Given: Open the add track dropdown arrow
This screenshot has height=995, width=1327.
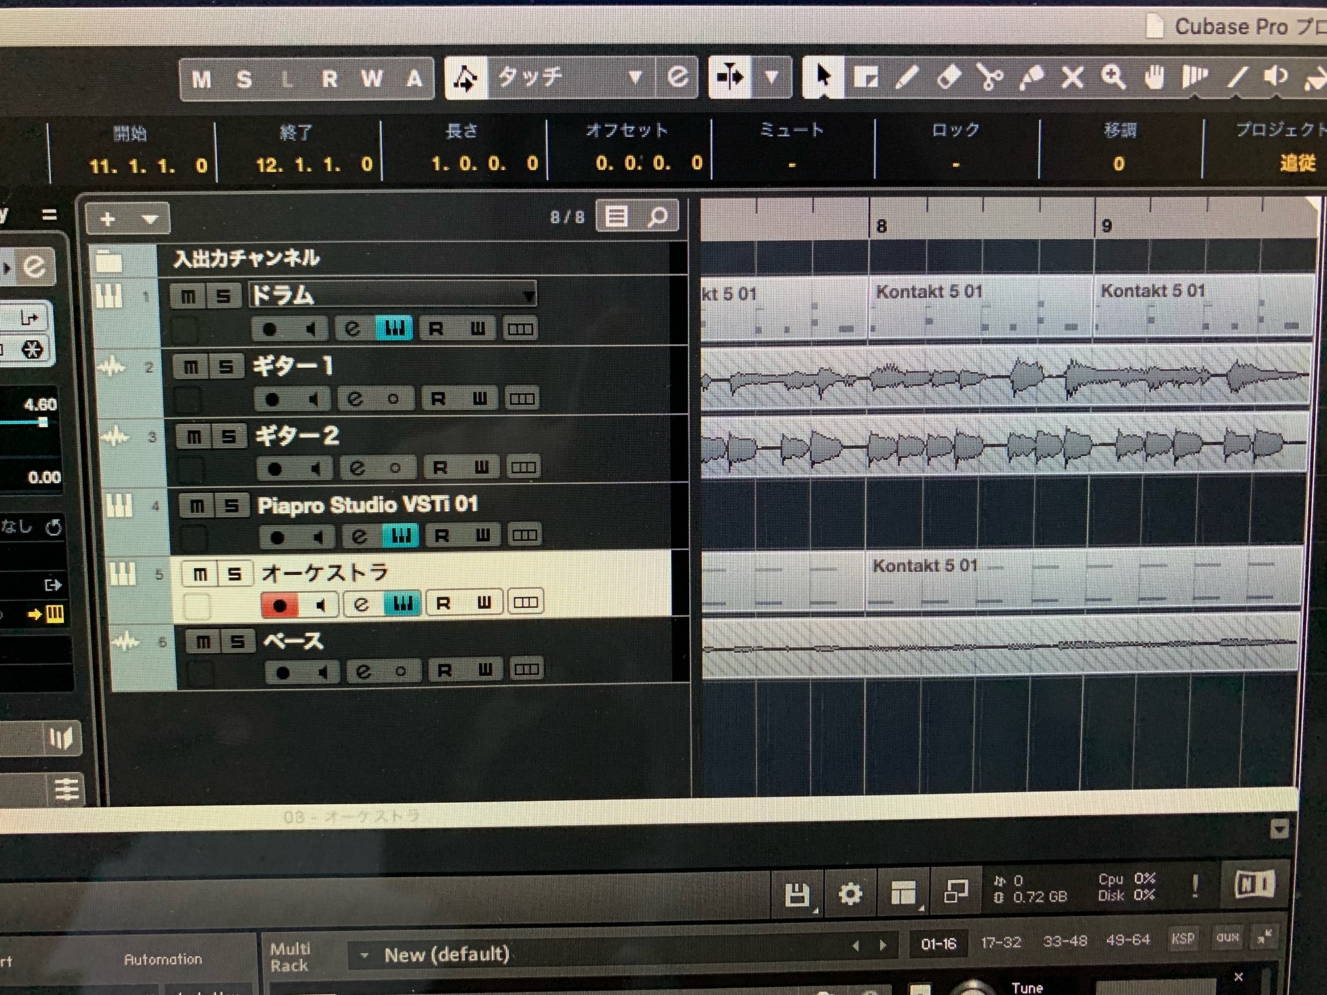Looking at the screenshot, I should tap(150, 219).
